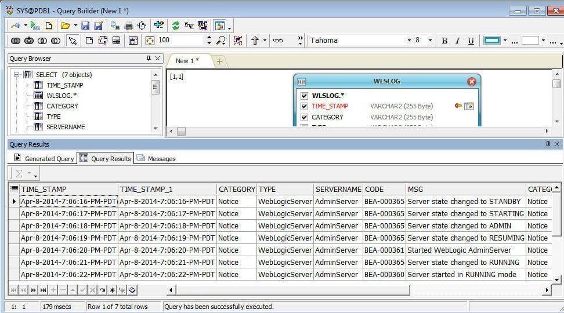Open the Tahoma font dropdown
Viewport: 564px width, 313px height.
[x=409, y=40]
